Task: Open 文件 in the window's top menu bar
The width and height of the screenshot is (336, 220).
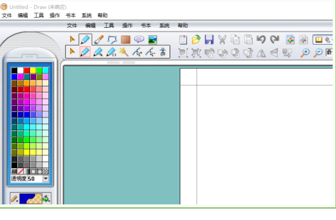Action: 7,16
